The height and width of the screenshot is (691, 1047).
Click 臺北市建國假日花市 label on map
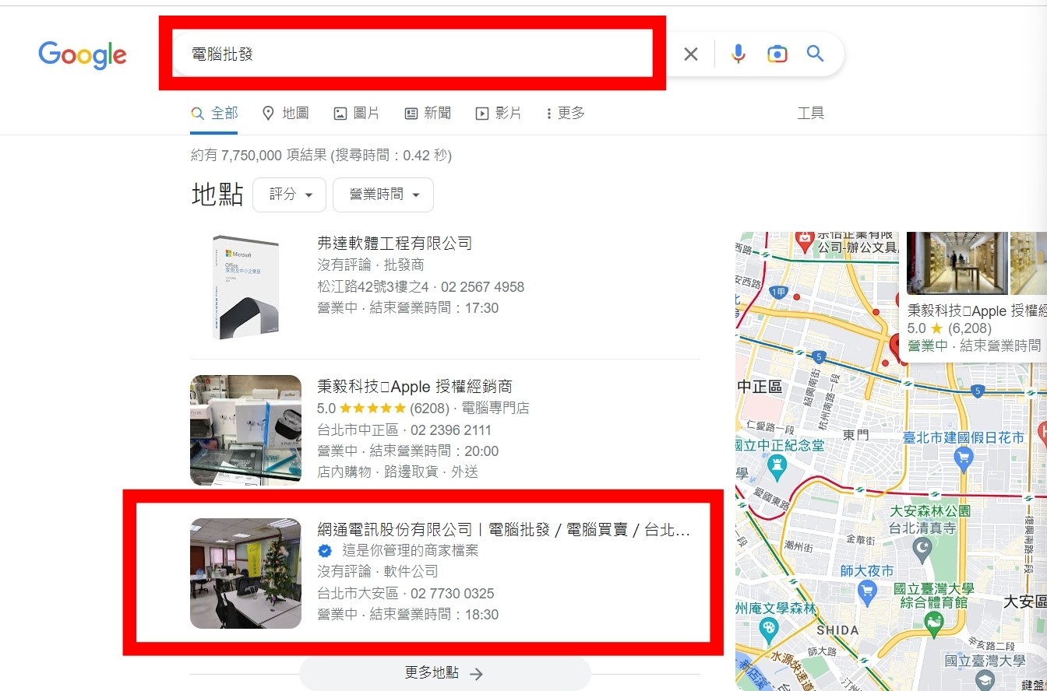point(964,438)
